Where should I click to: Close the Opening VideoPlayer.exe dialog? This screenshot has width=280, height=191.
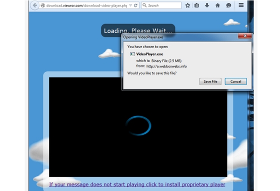click(x=245, y=36)
